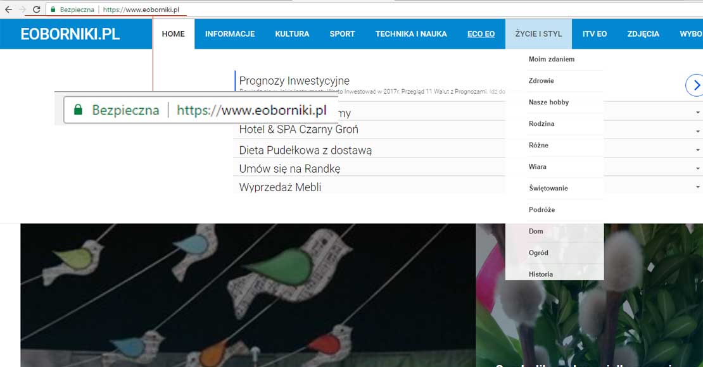Open the ŻYCIE I STYL menu
Viewport: 703px width, 367px height.
pos(538,34)
